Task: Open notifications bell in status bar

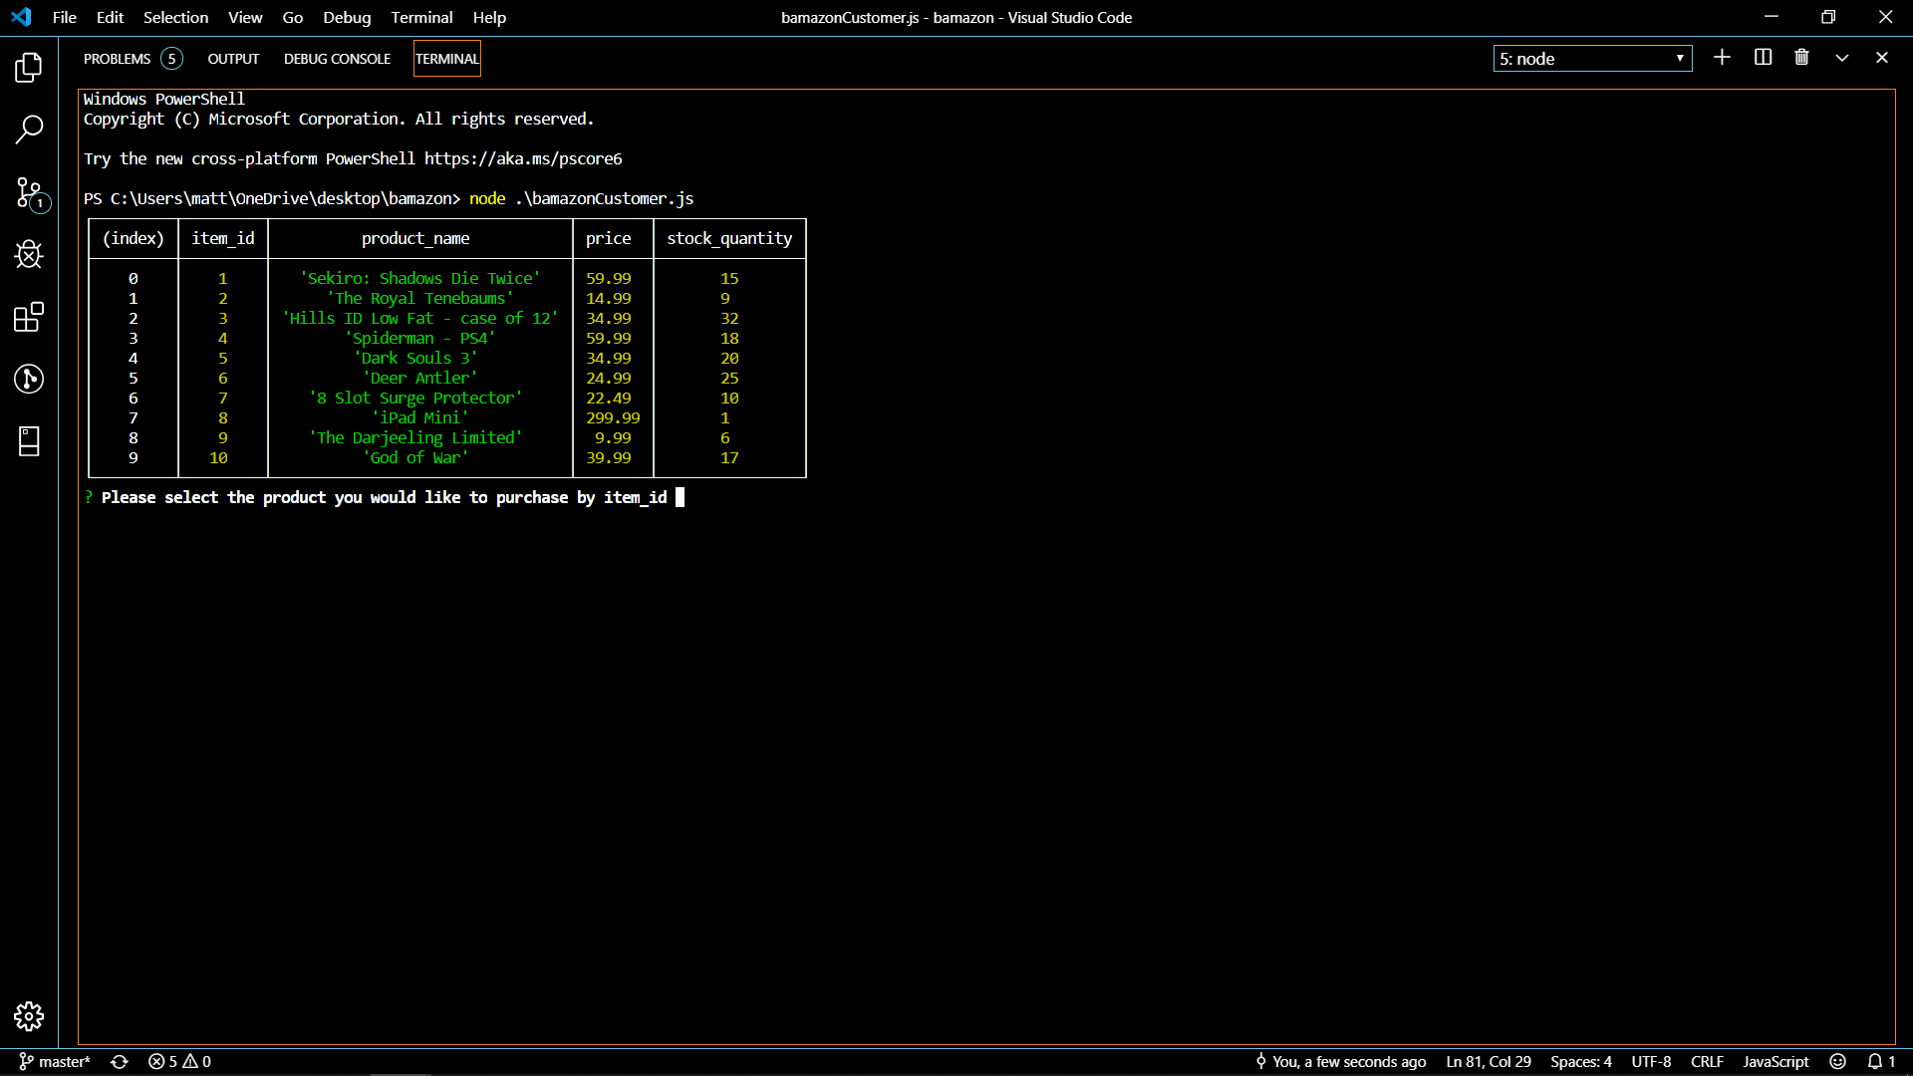Action: [1881, 1062]
